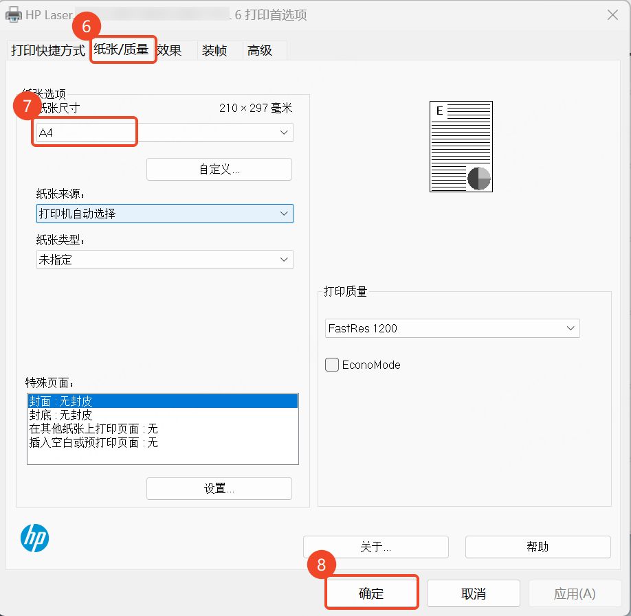
Task: Open the A4 paper size dropdown
Action: tap(164, 133)
